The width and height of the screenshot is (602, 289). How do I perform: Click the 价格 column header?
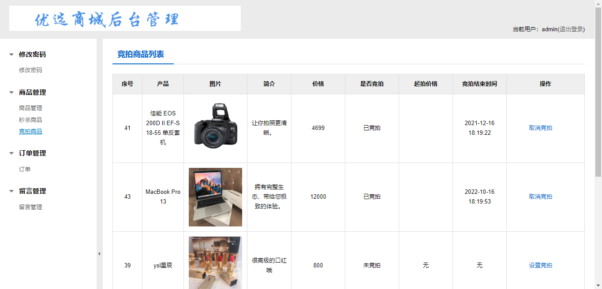tap(318, 84)
